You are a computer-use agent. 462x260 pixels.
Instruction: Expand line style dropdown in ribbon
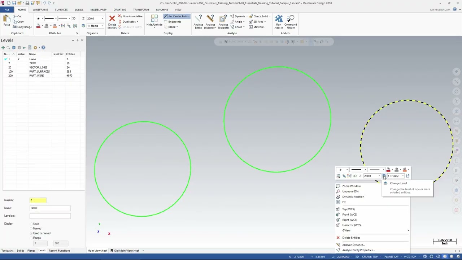click(x=55, y=18)
